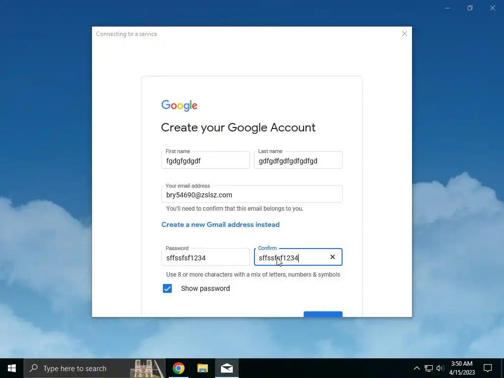Screen dimensions: 504x378
Task: Focus the First name input field
Action: click(206, 160)
